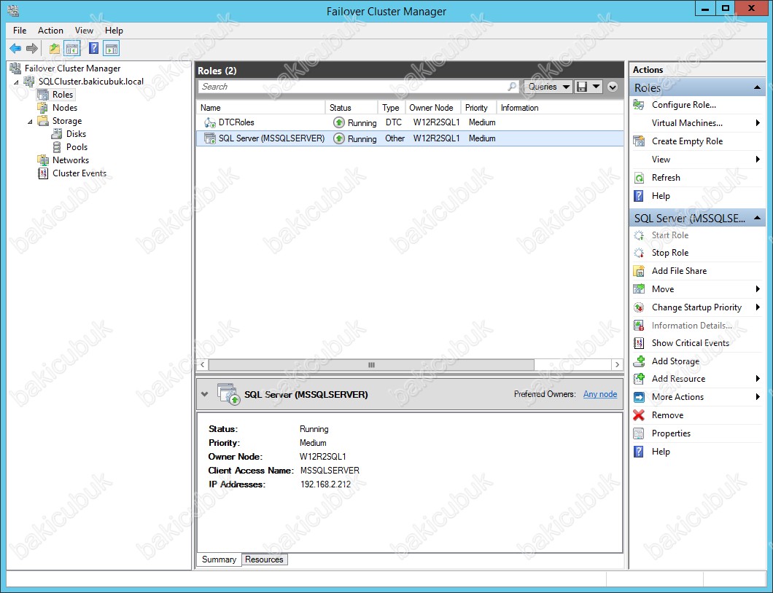773x593 pixels.
Task: Open the Action menu
Action: [50, 31]
